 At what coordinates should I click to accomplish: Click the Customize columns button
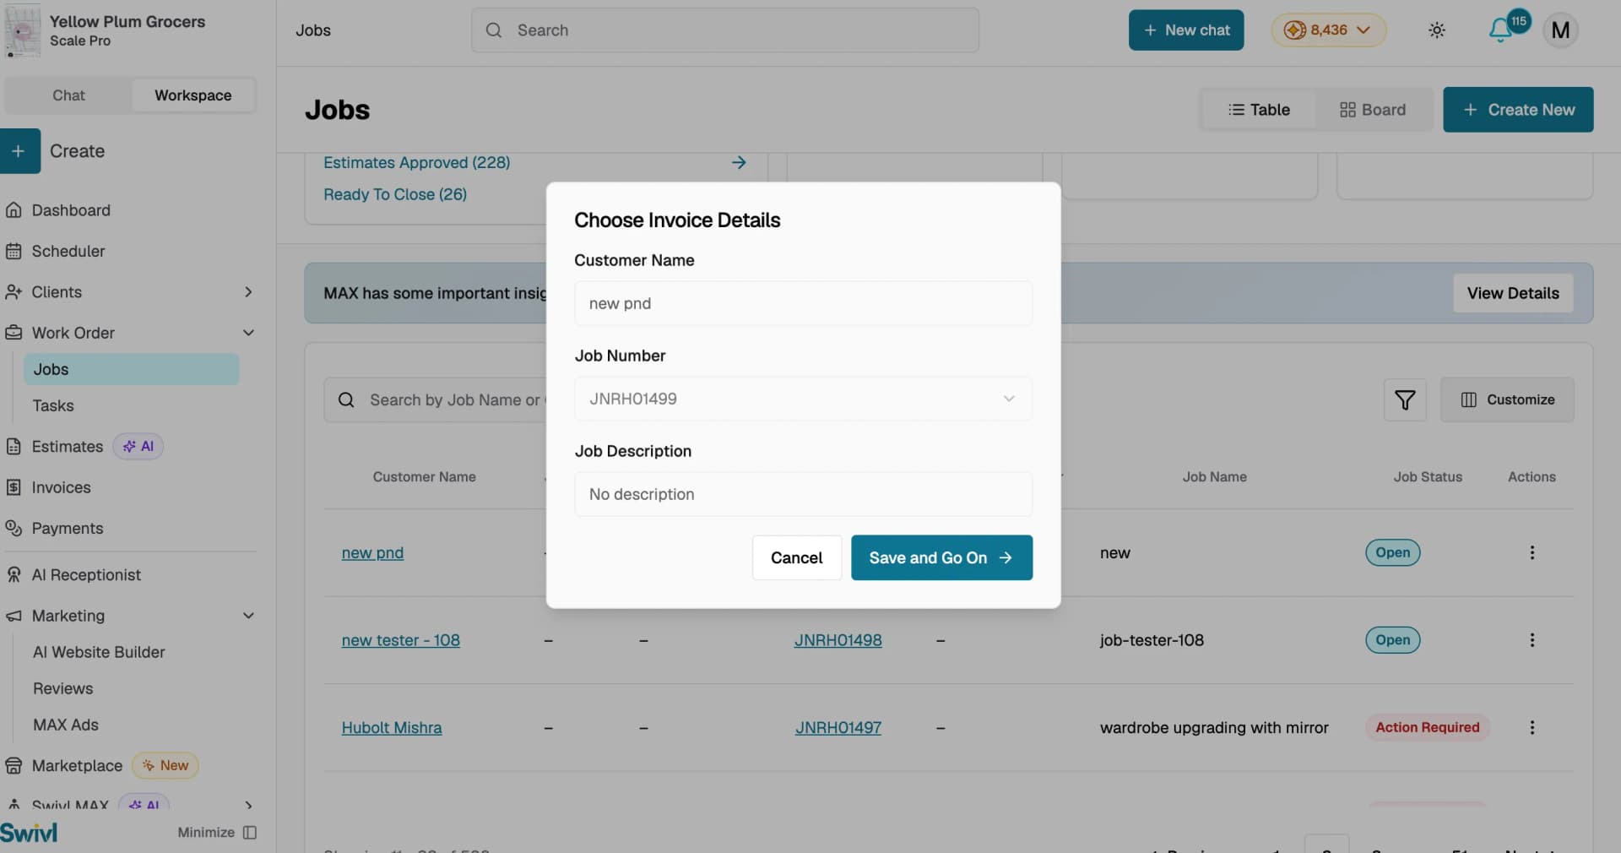[1507, 399]
